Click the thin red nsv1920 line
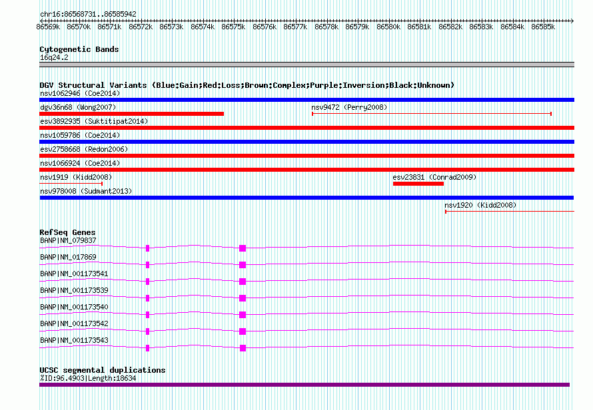This screenshot has height=410, width=593. click(x=510, y=212)
